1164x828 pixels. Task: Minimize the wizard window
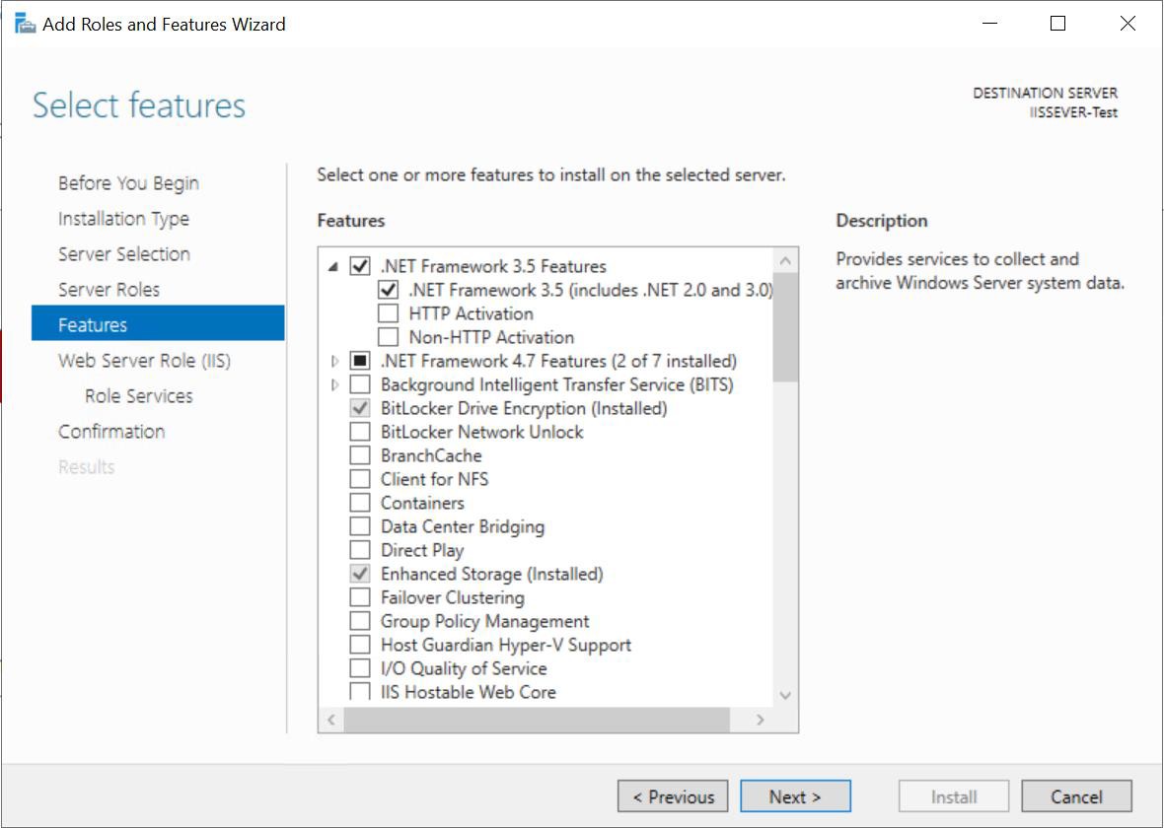click(x=989, y=24)
